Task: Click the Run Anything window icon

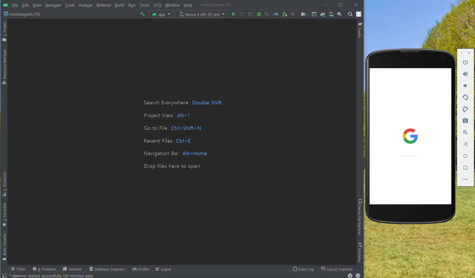Action: (314, 14)
